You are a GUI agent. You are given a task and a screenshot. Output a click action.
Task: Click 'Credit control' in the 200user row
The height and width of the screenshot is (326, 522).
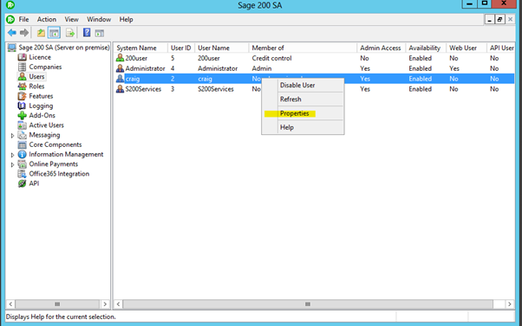[271, 58]
